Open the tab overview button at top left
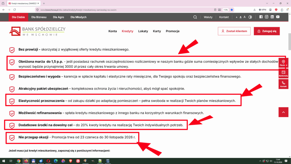The width and height of the screenshot is (291, 164). [x=3, y=3]
